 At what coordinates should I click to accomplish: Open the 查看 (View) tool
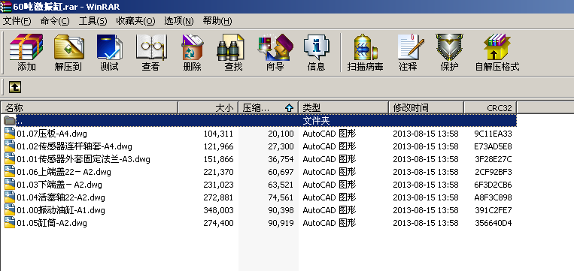(x=150, y=47)
